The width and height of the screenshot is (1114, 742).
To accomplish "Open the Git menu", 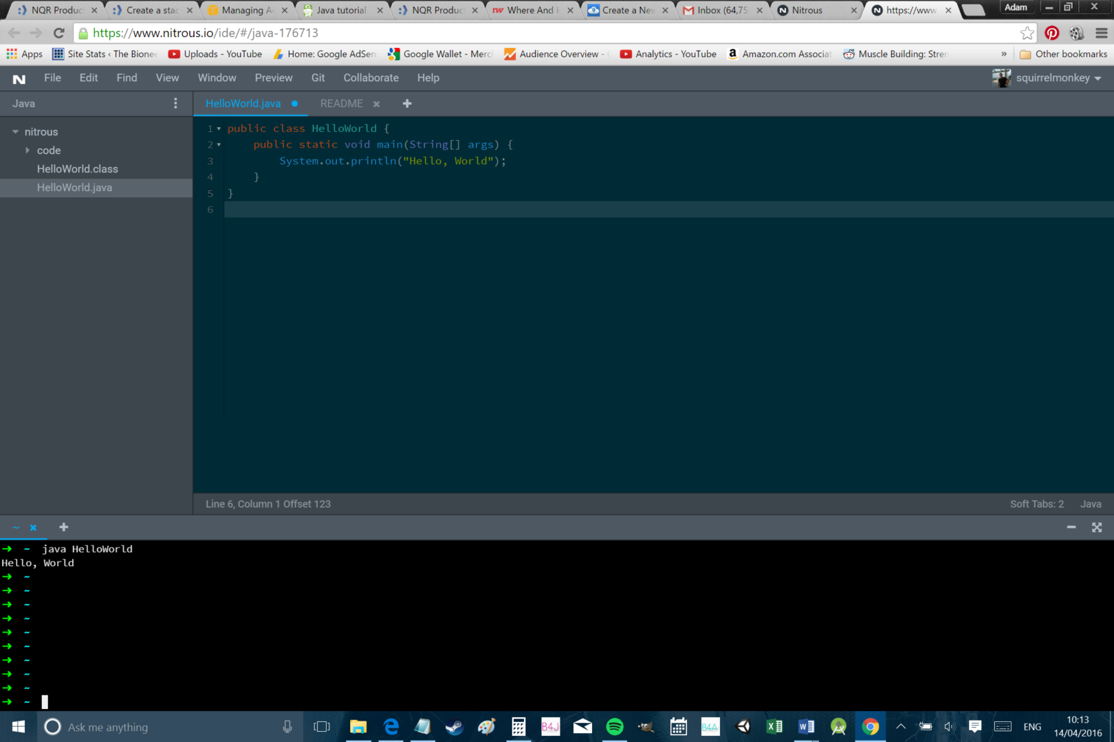I will tap(318, 78).
